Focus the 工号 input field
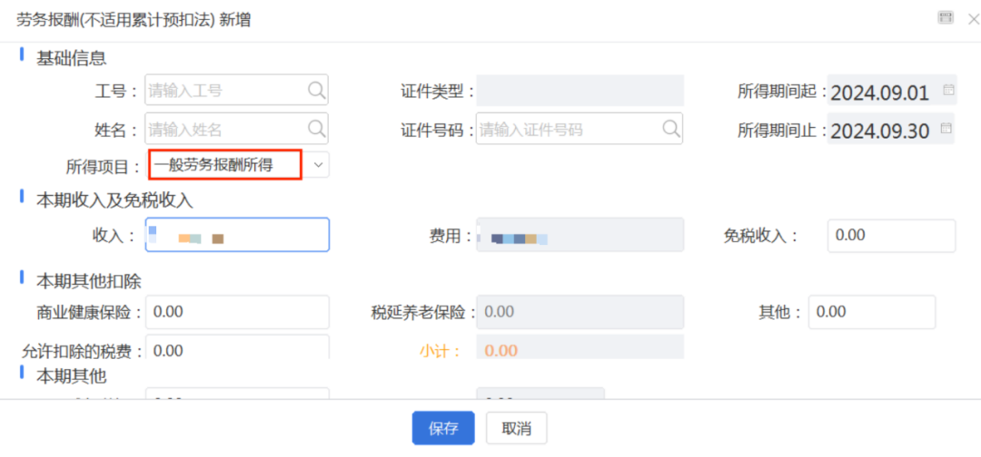The width and height of the screenshot is (981, 457). (x=236, y=91)
